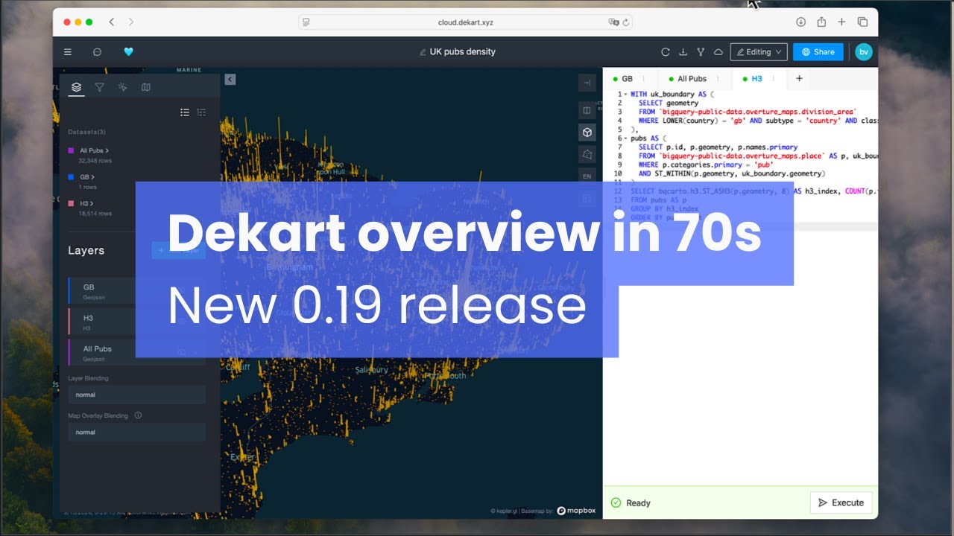Go forward in Safari
Viewport: 954px width, 536px height.
(131, 22)
